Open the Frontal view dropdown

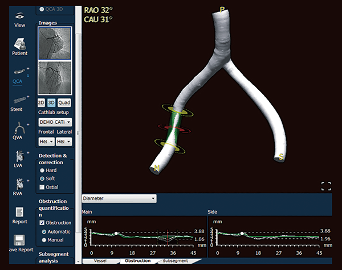coord(46,142)
